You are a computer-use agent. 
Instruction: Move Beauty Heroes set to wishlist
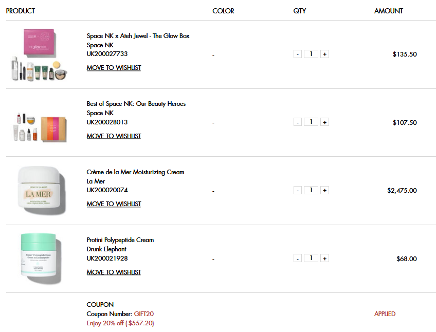(x=114, y=136)
